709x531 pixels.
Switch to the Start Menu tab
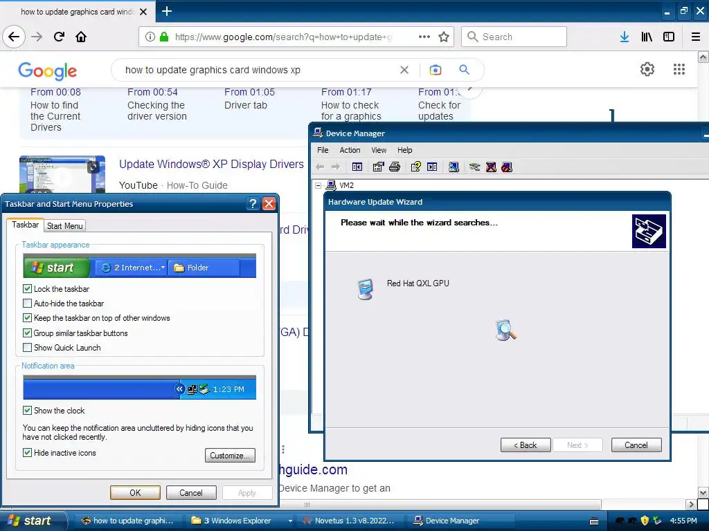coord(64,226)
